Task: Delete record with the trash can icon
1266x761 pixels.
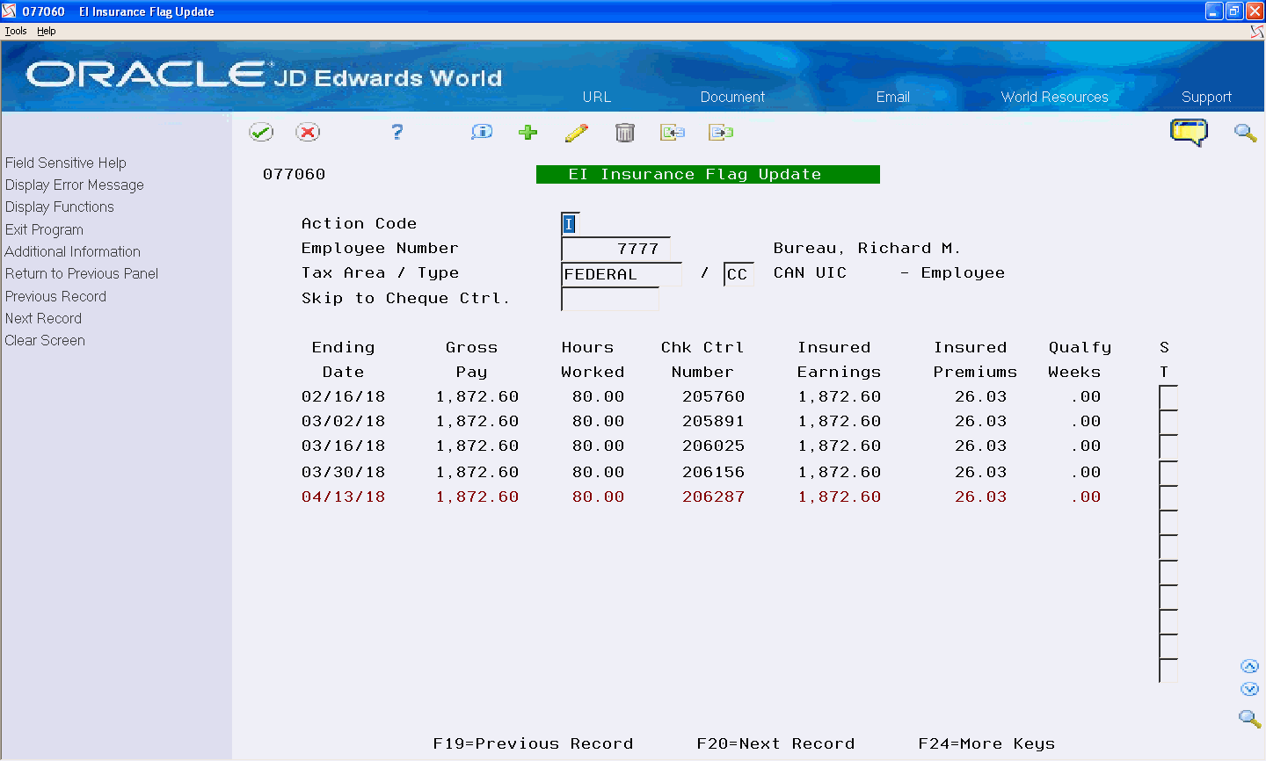Action: (625, 132)
